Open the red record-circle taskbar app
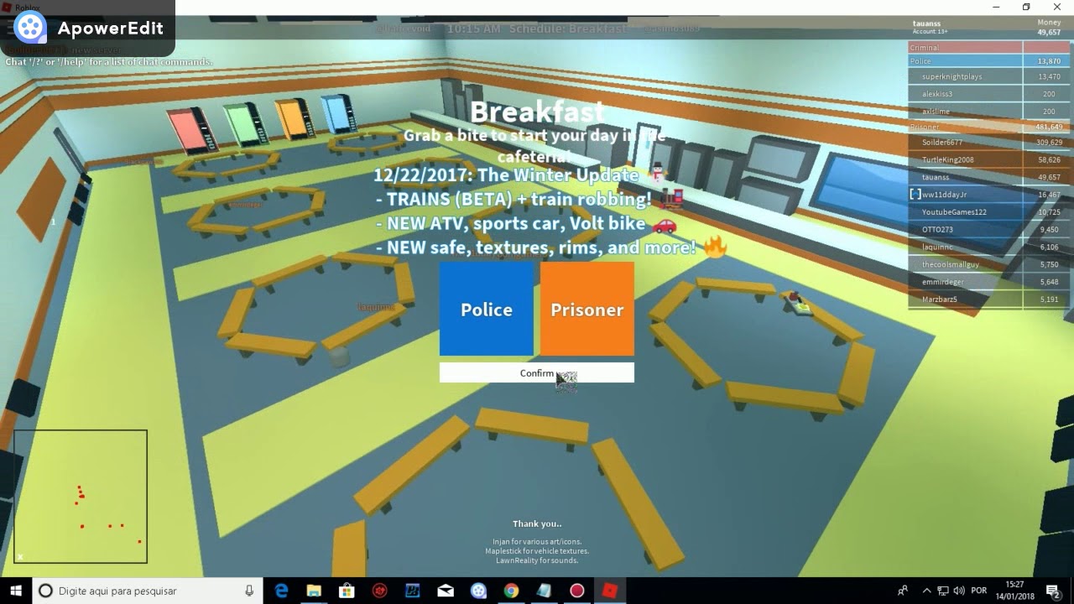The width and height of the screenshot is (1074, 604). pyautogui.click(x=577, y=591)
